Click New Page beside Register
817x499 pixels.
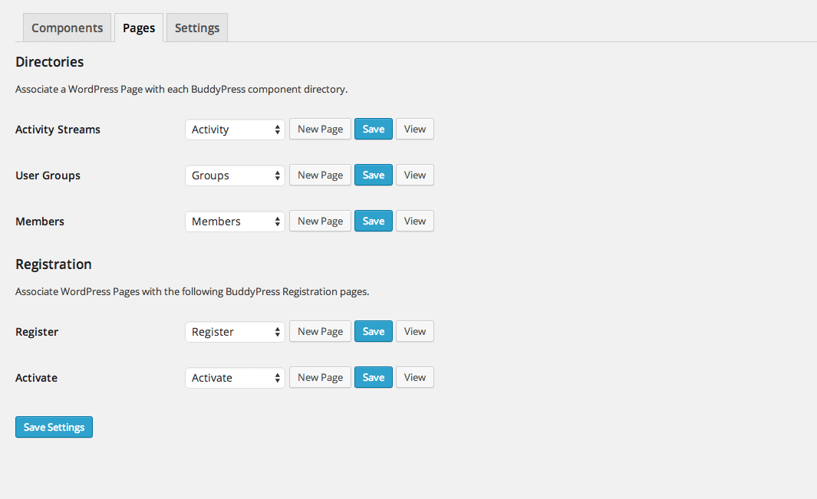tap(320, 331)
